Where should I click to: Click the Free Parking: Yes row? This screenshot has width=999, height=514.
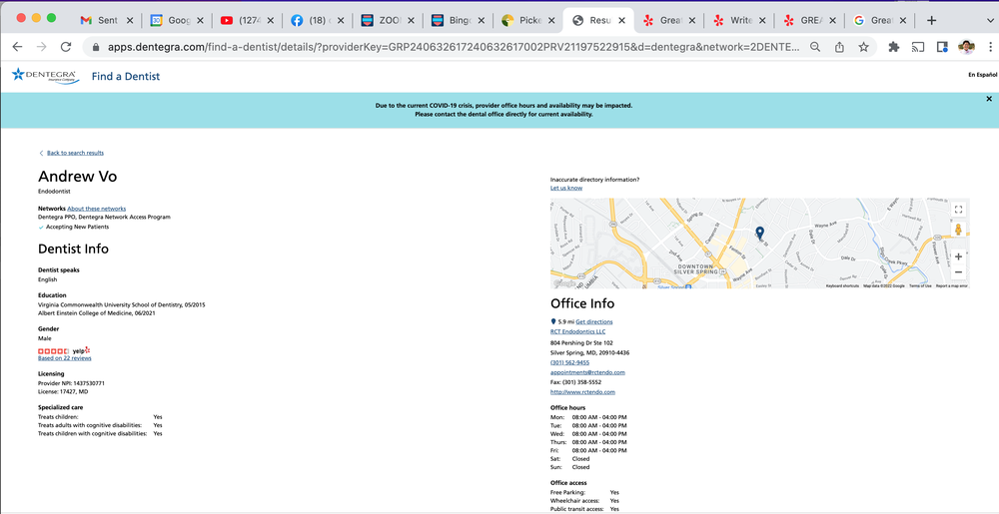coord(584,492)
